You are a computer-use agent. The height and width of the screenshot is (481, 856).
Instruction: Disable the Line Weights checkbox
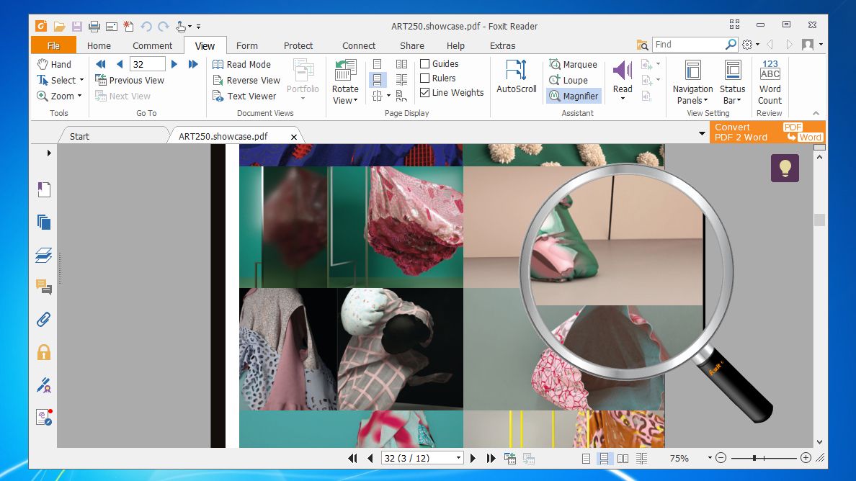425,93
